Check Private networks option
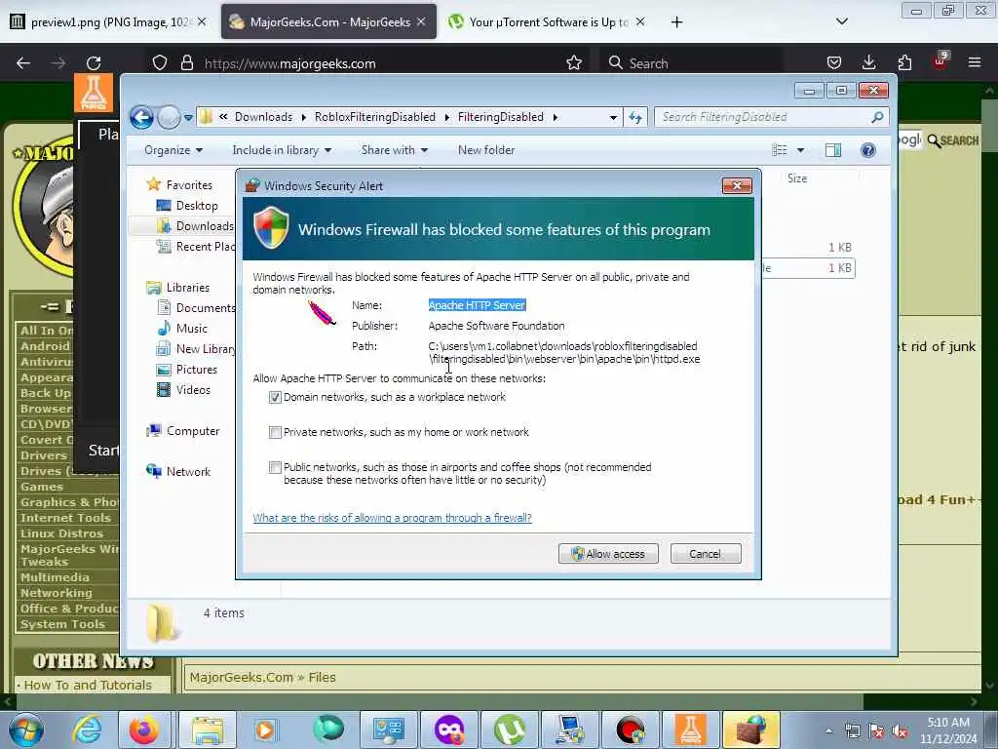Viewport: 998px width, 749px height. coord(275,432)
